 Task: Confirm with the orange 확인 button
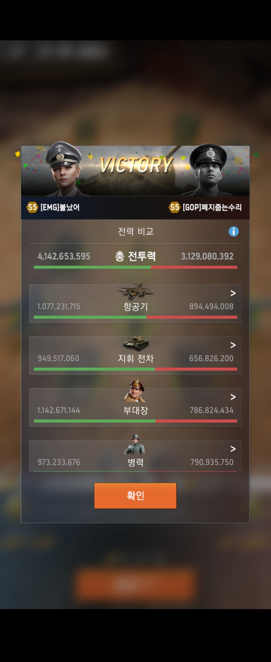[135, 495]
